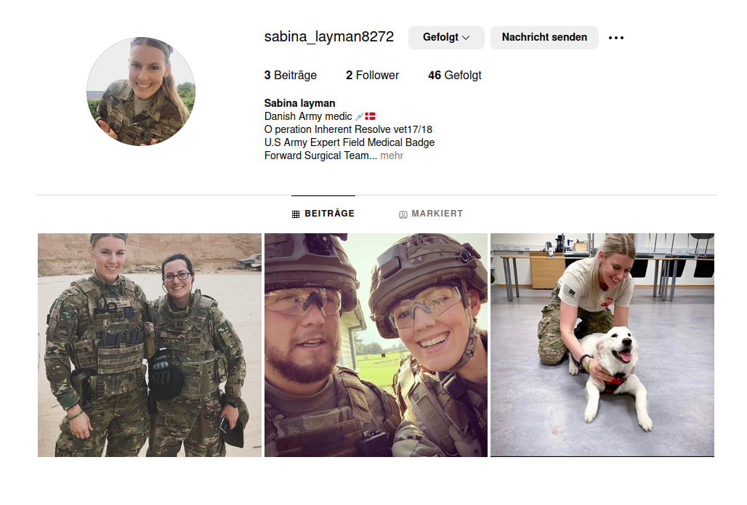This screenshot has width=747, height=505.
Task: Open the post with the white dog
Action: tap(602, 345)
